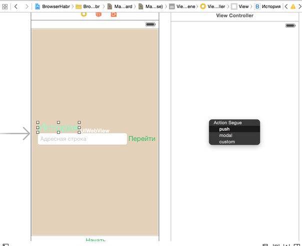This screenshot has width=302, height=246.
Task: Select the UIWebView label
Action: [x=95, y=131]
